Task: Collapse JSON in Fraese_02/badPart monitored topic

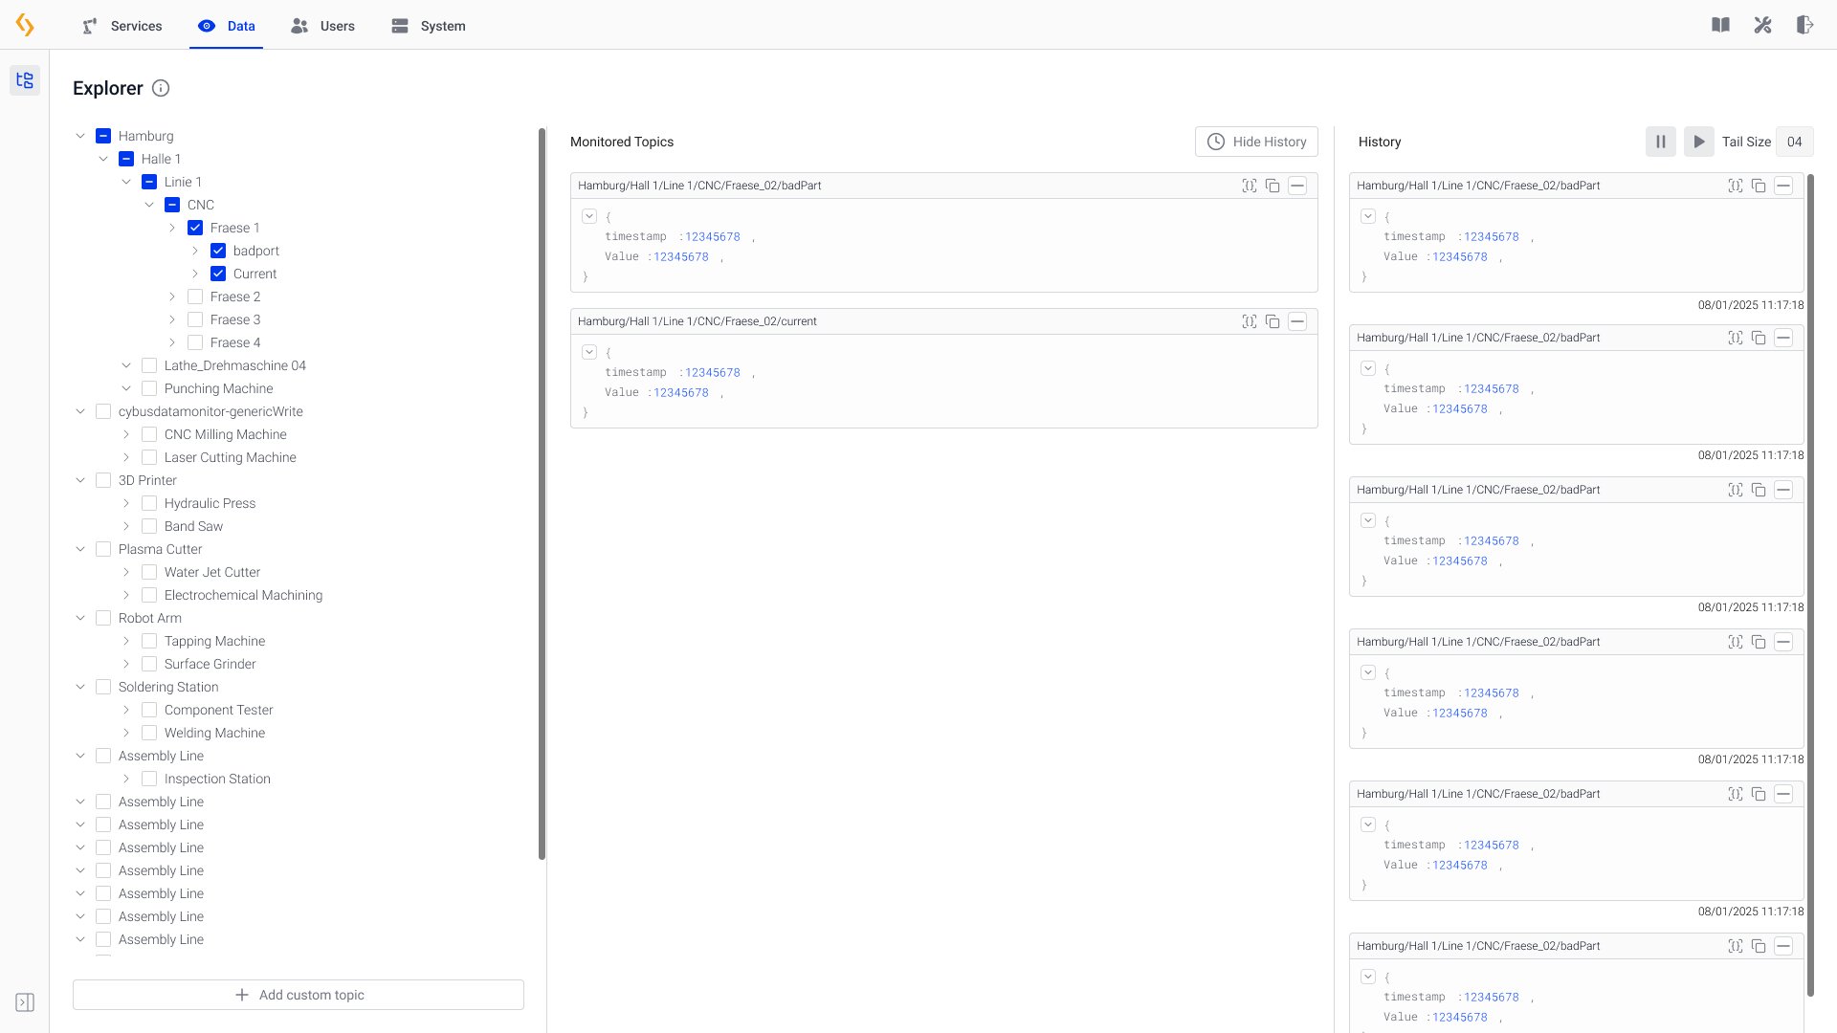Action: click(x=589, y=216)
